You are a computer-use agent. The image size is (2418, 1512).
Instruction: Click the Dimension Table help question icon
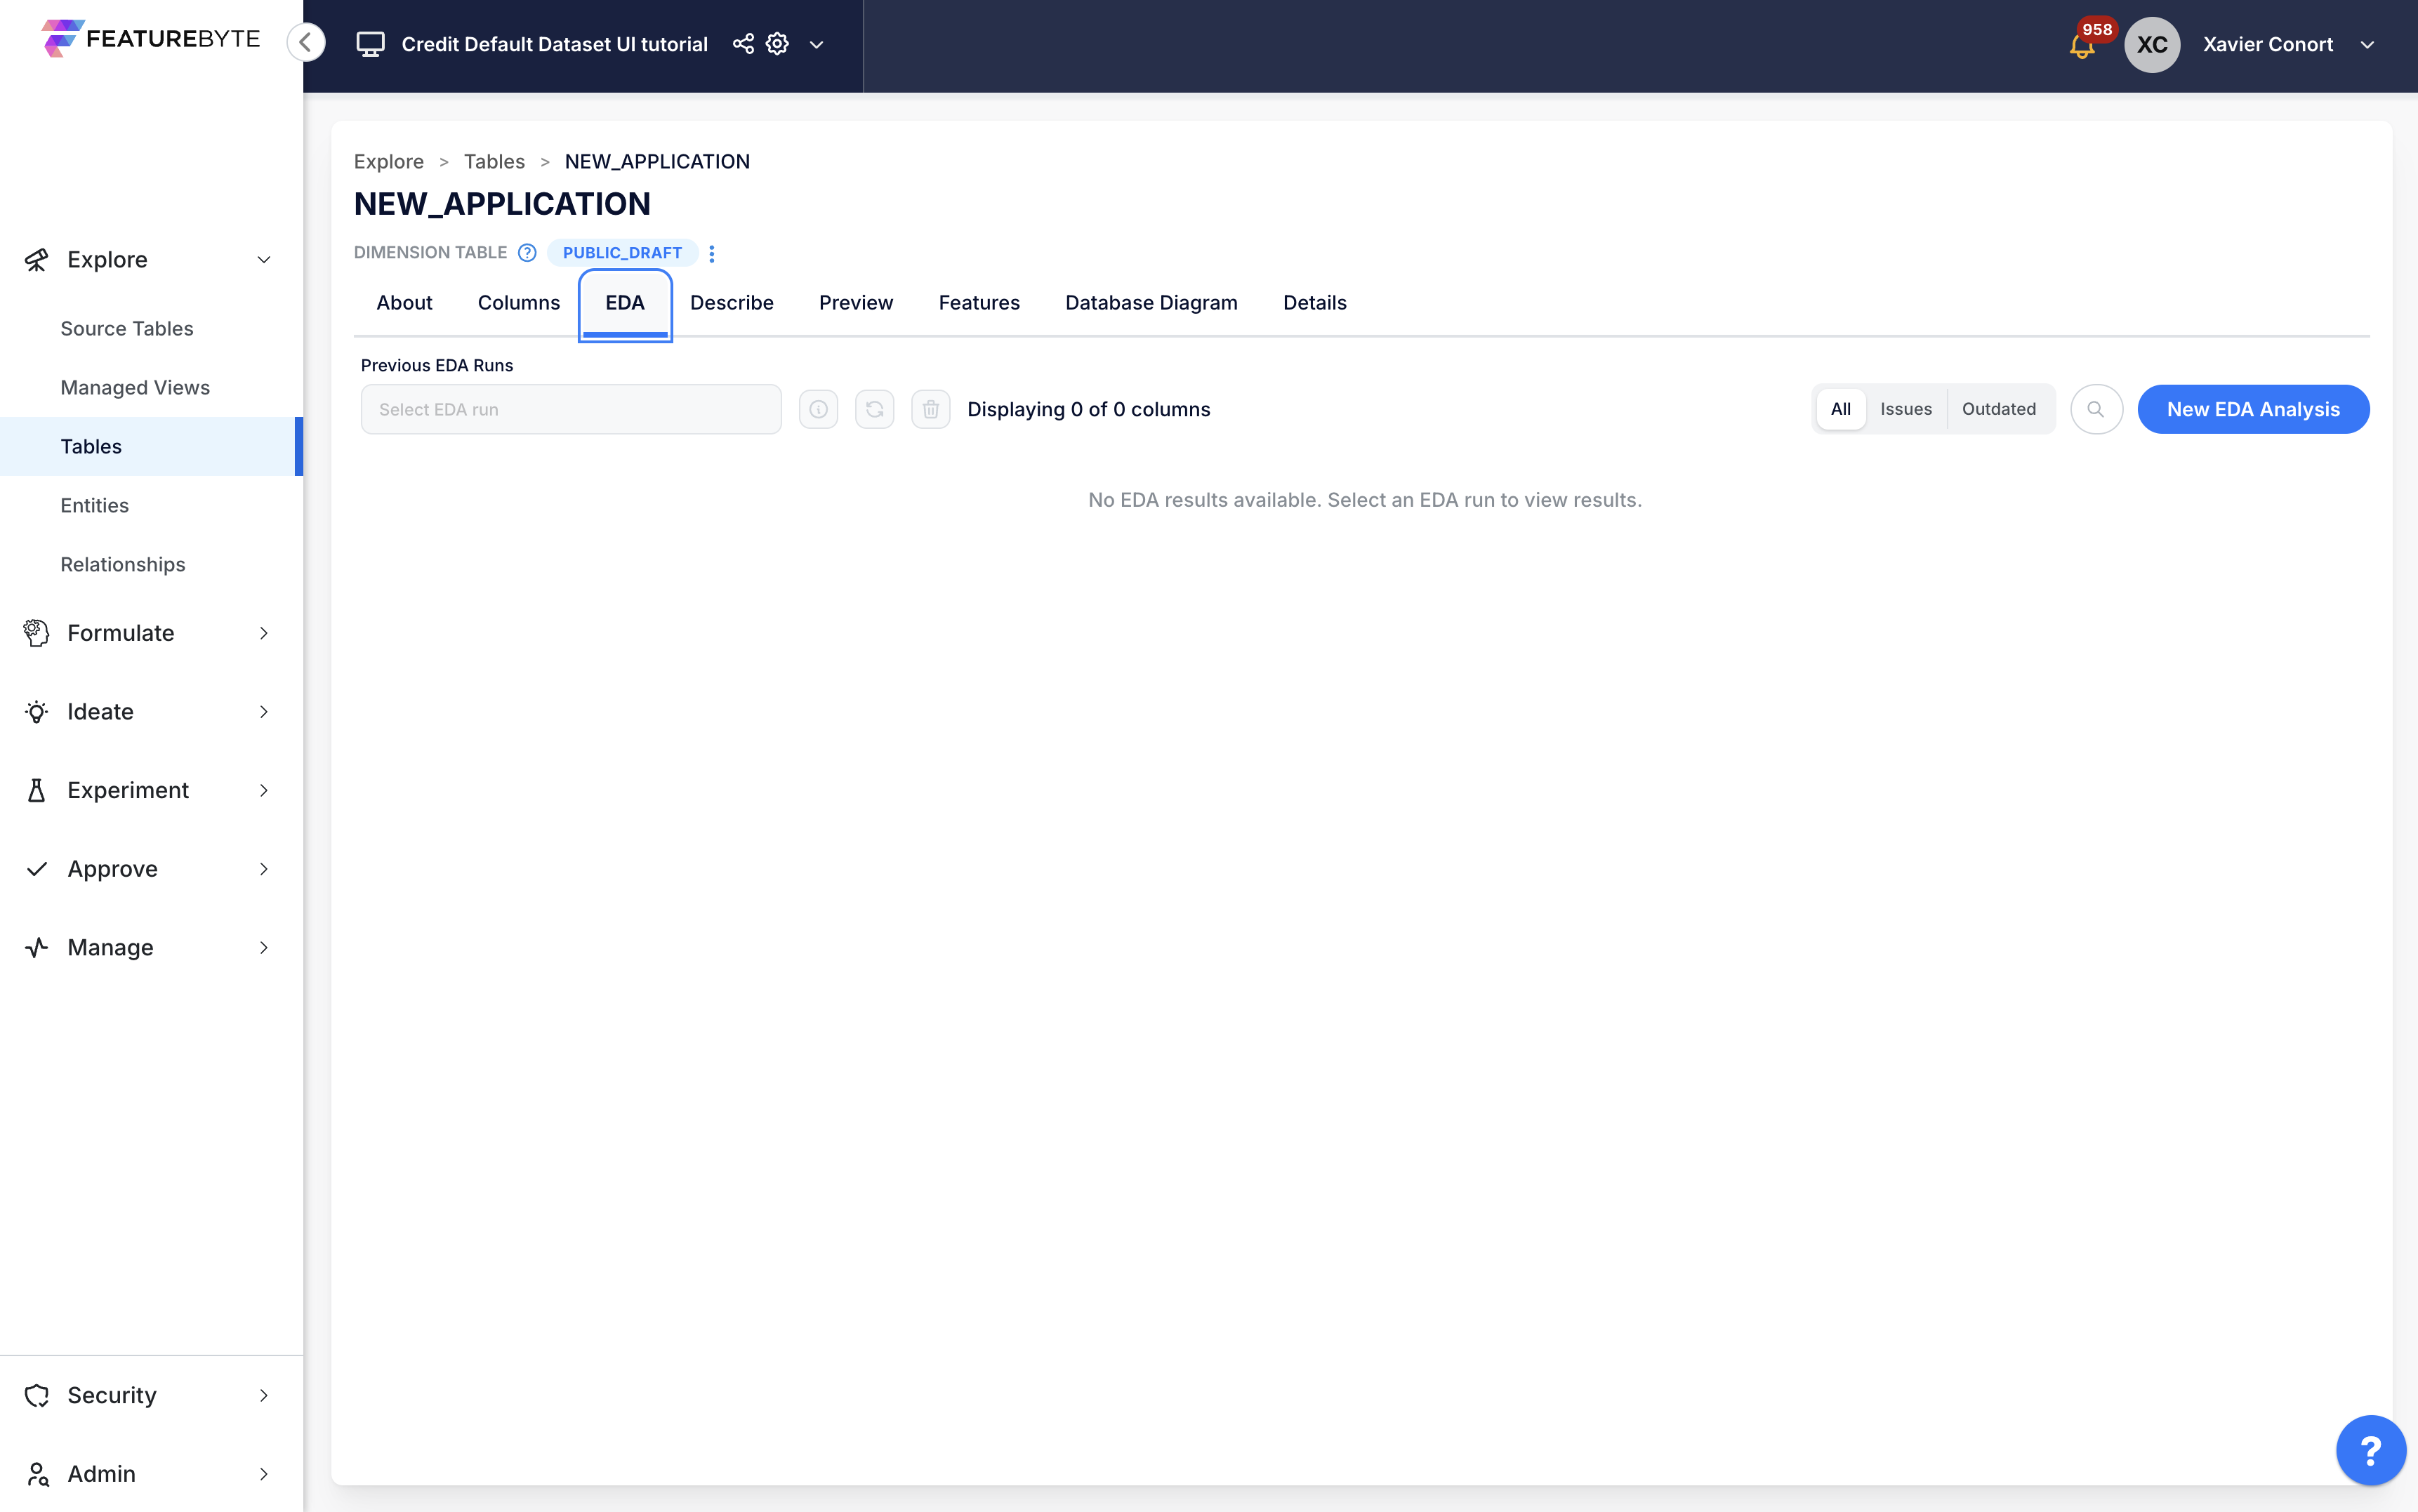(527, 253)
